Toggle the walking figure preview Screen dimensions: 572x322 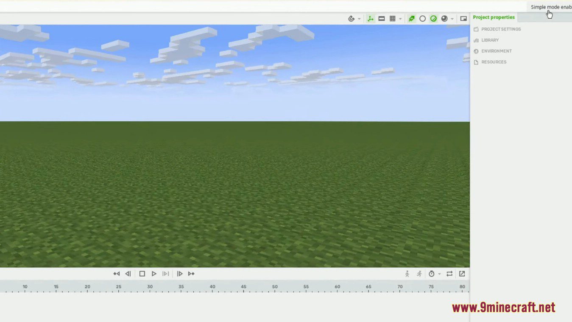(407, 274)
